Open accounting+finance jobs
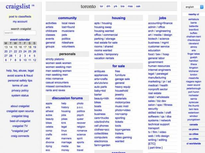 160,23
